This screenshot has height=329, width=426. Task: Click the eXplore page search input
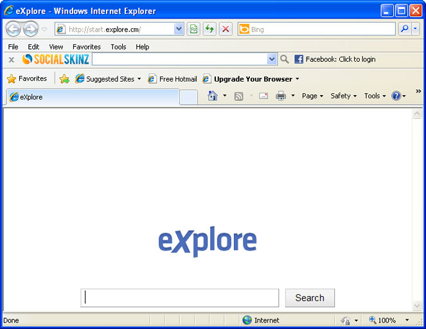(180, 298)
